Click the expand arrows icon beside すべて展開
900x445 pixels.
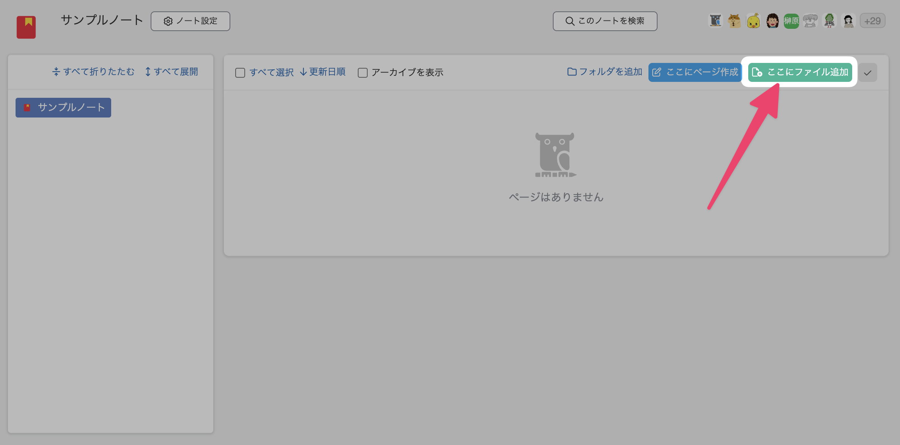click(148, 71)
